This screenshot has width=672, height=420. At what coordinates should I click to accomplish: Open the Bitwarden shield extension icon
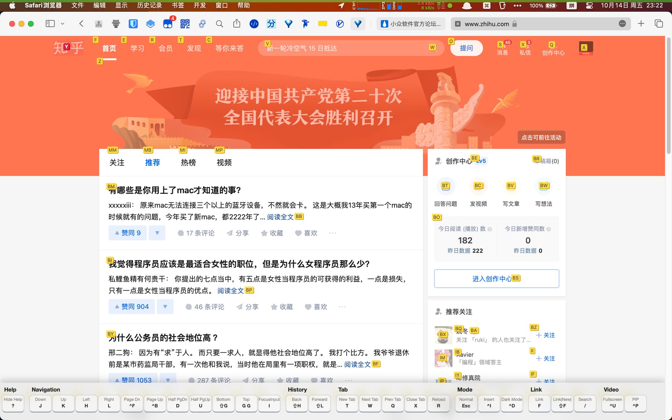133,24
